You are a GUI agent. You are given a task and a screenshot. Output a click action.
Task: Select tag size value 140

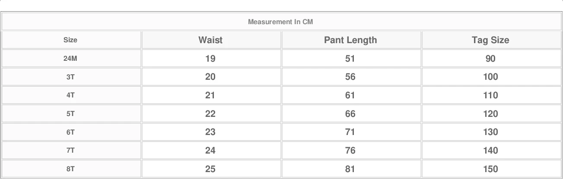[x=490, y=151]
